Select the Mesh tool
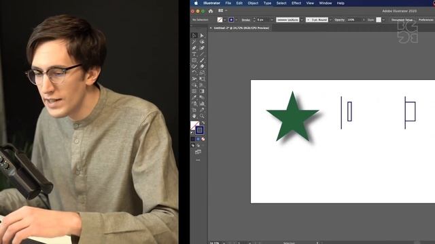The height and width of the screenshot is (244, 435). click(x=194, y=91)
